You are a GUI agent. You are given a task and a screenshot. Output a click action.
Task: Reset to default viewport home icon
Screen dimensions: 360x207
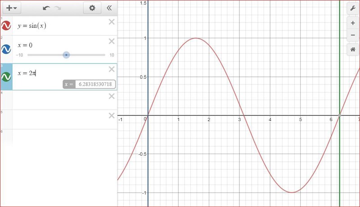[x=352, y=49]
